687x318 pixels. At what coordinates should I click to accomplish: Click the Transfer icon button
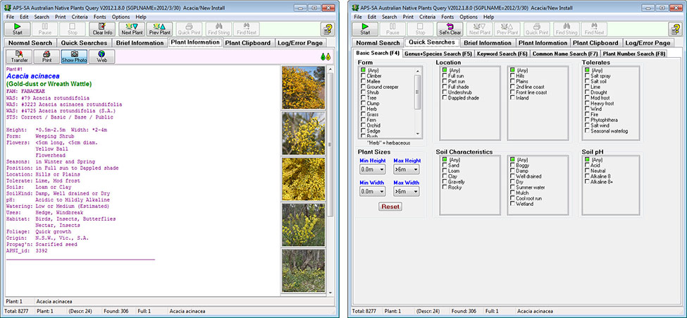tap(20, 57)
